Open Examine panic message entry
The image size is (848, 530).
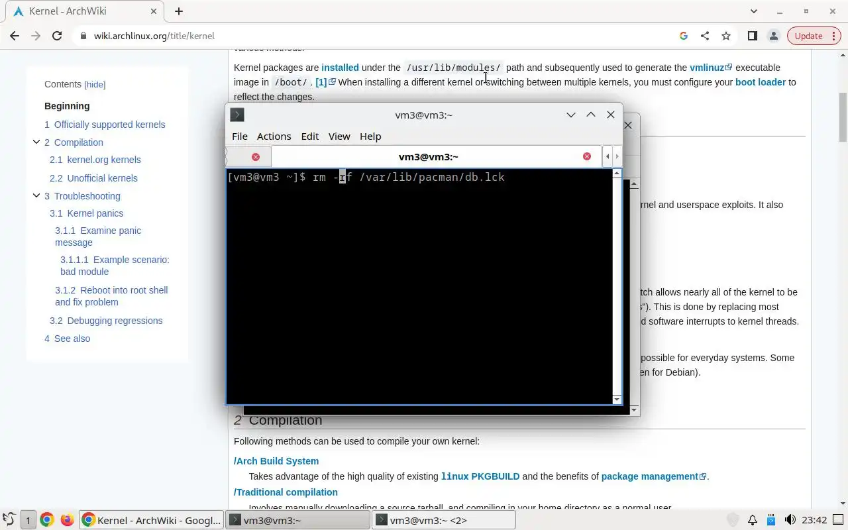coord(98,237)
